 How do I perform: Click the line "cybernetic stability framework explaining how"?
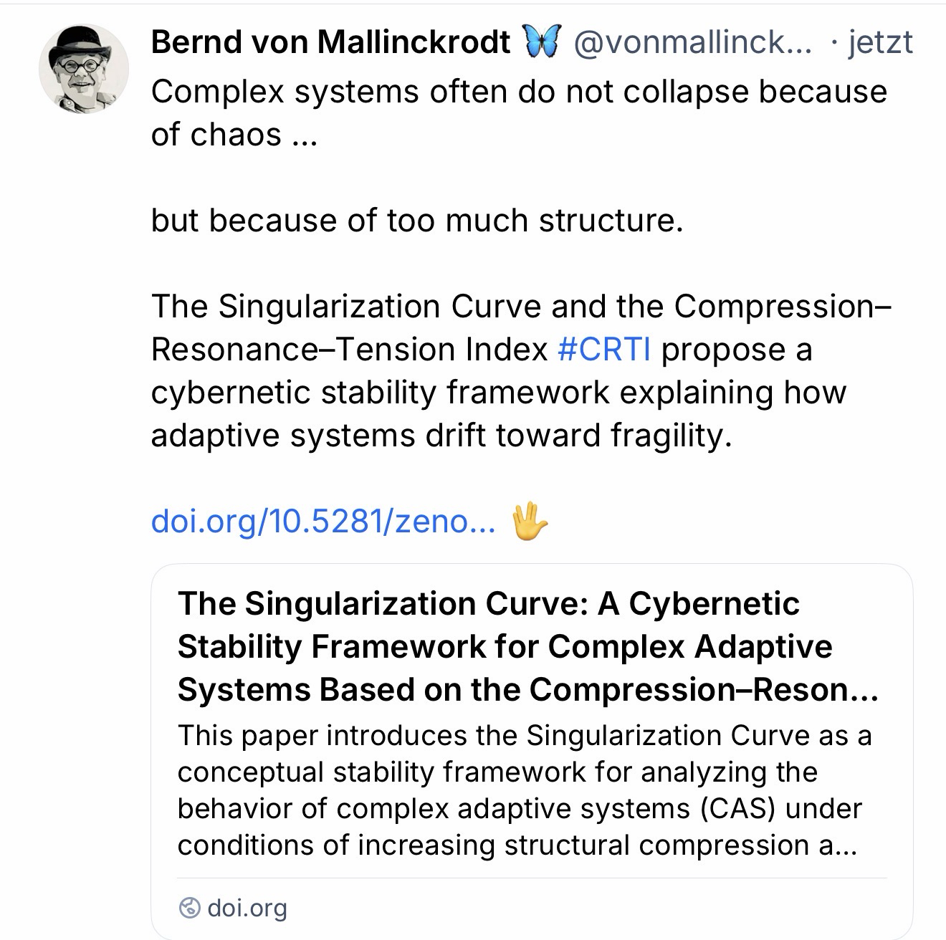click(x=498, y=393)
